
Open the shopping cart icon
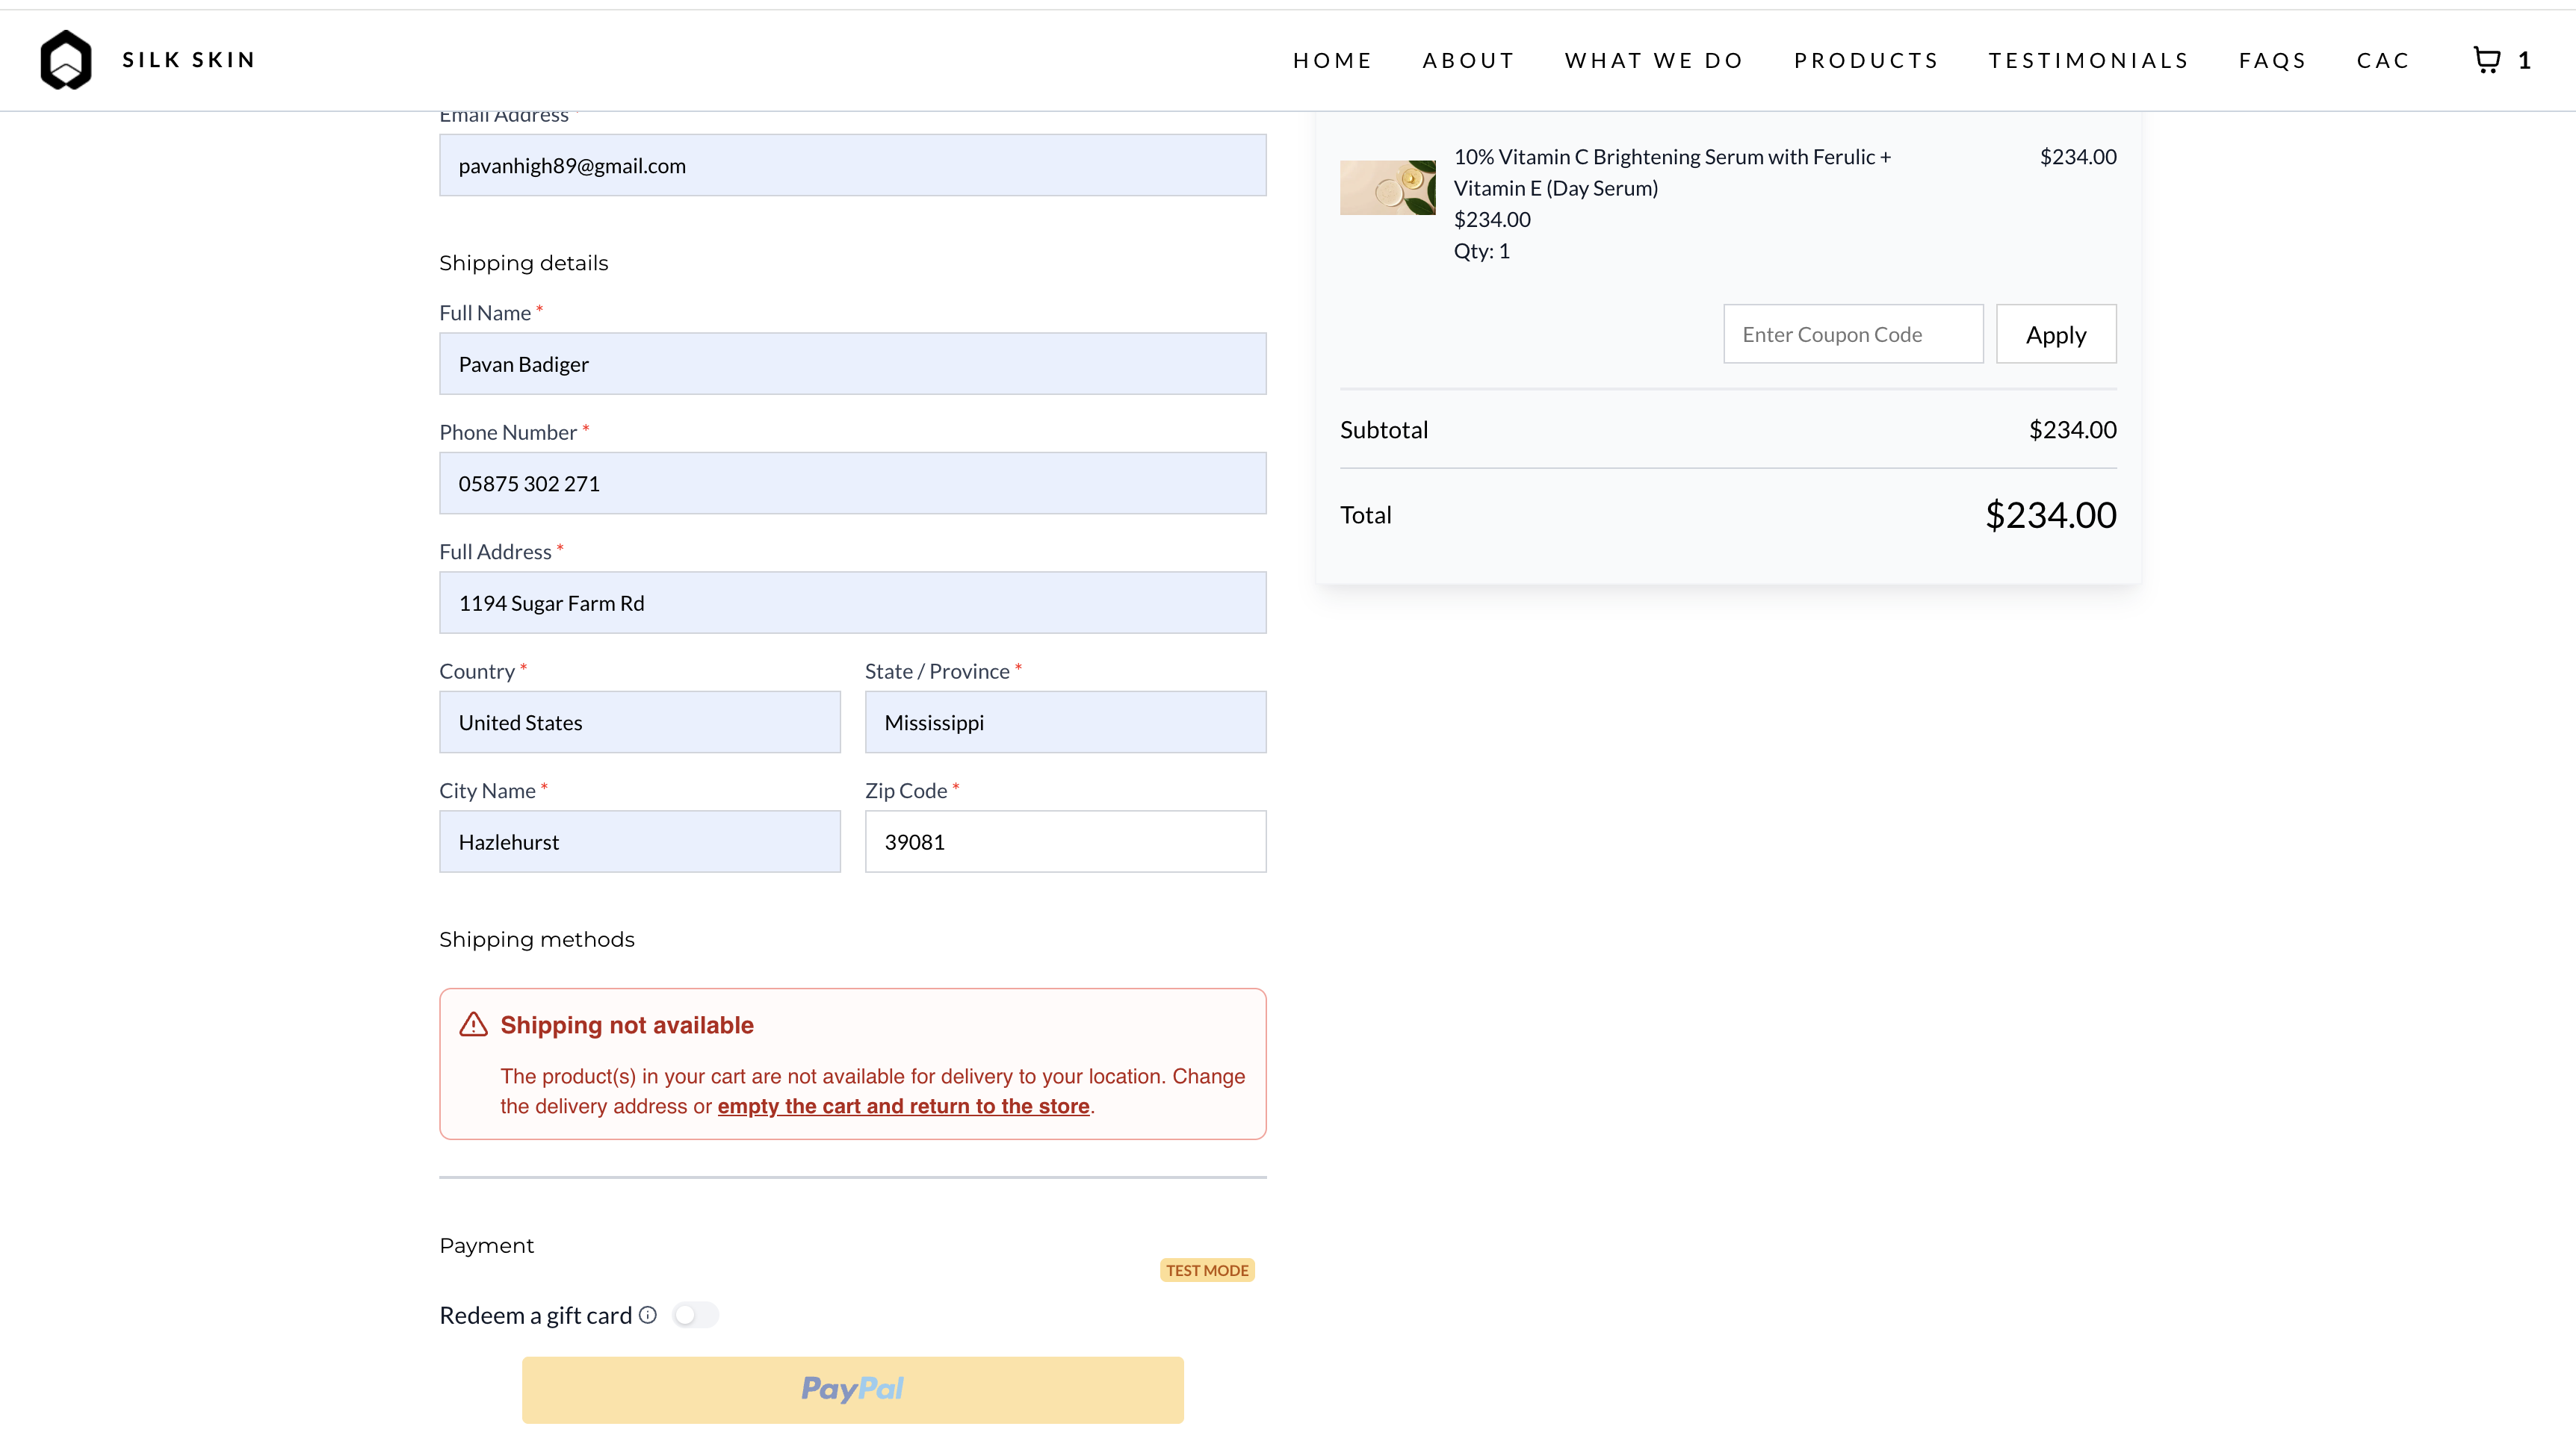click(x=2487, y=60)
